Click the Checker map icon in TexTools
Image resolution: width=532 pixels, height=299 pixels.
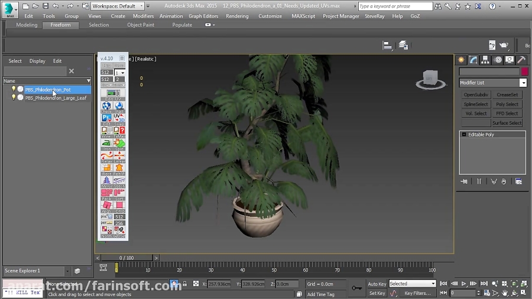click(x=106, y=107)
